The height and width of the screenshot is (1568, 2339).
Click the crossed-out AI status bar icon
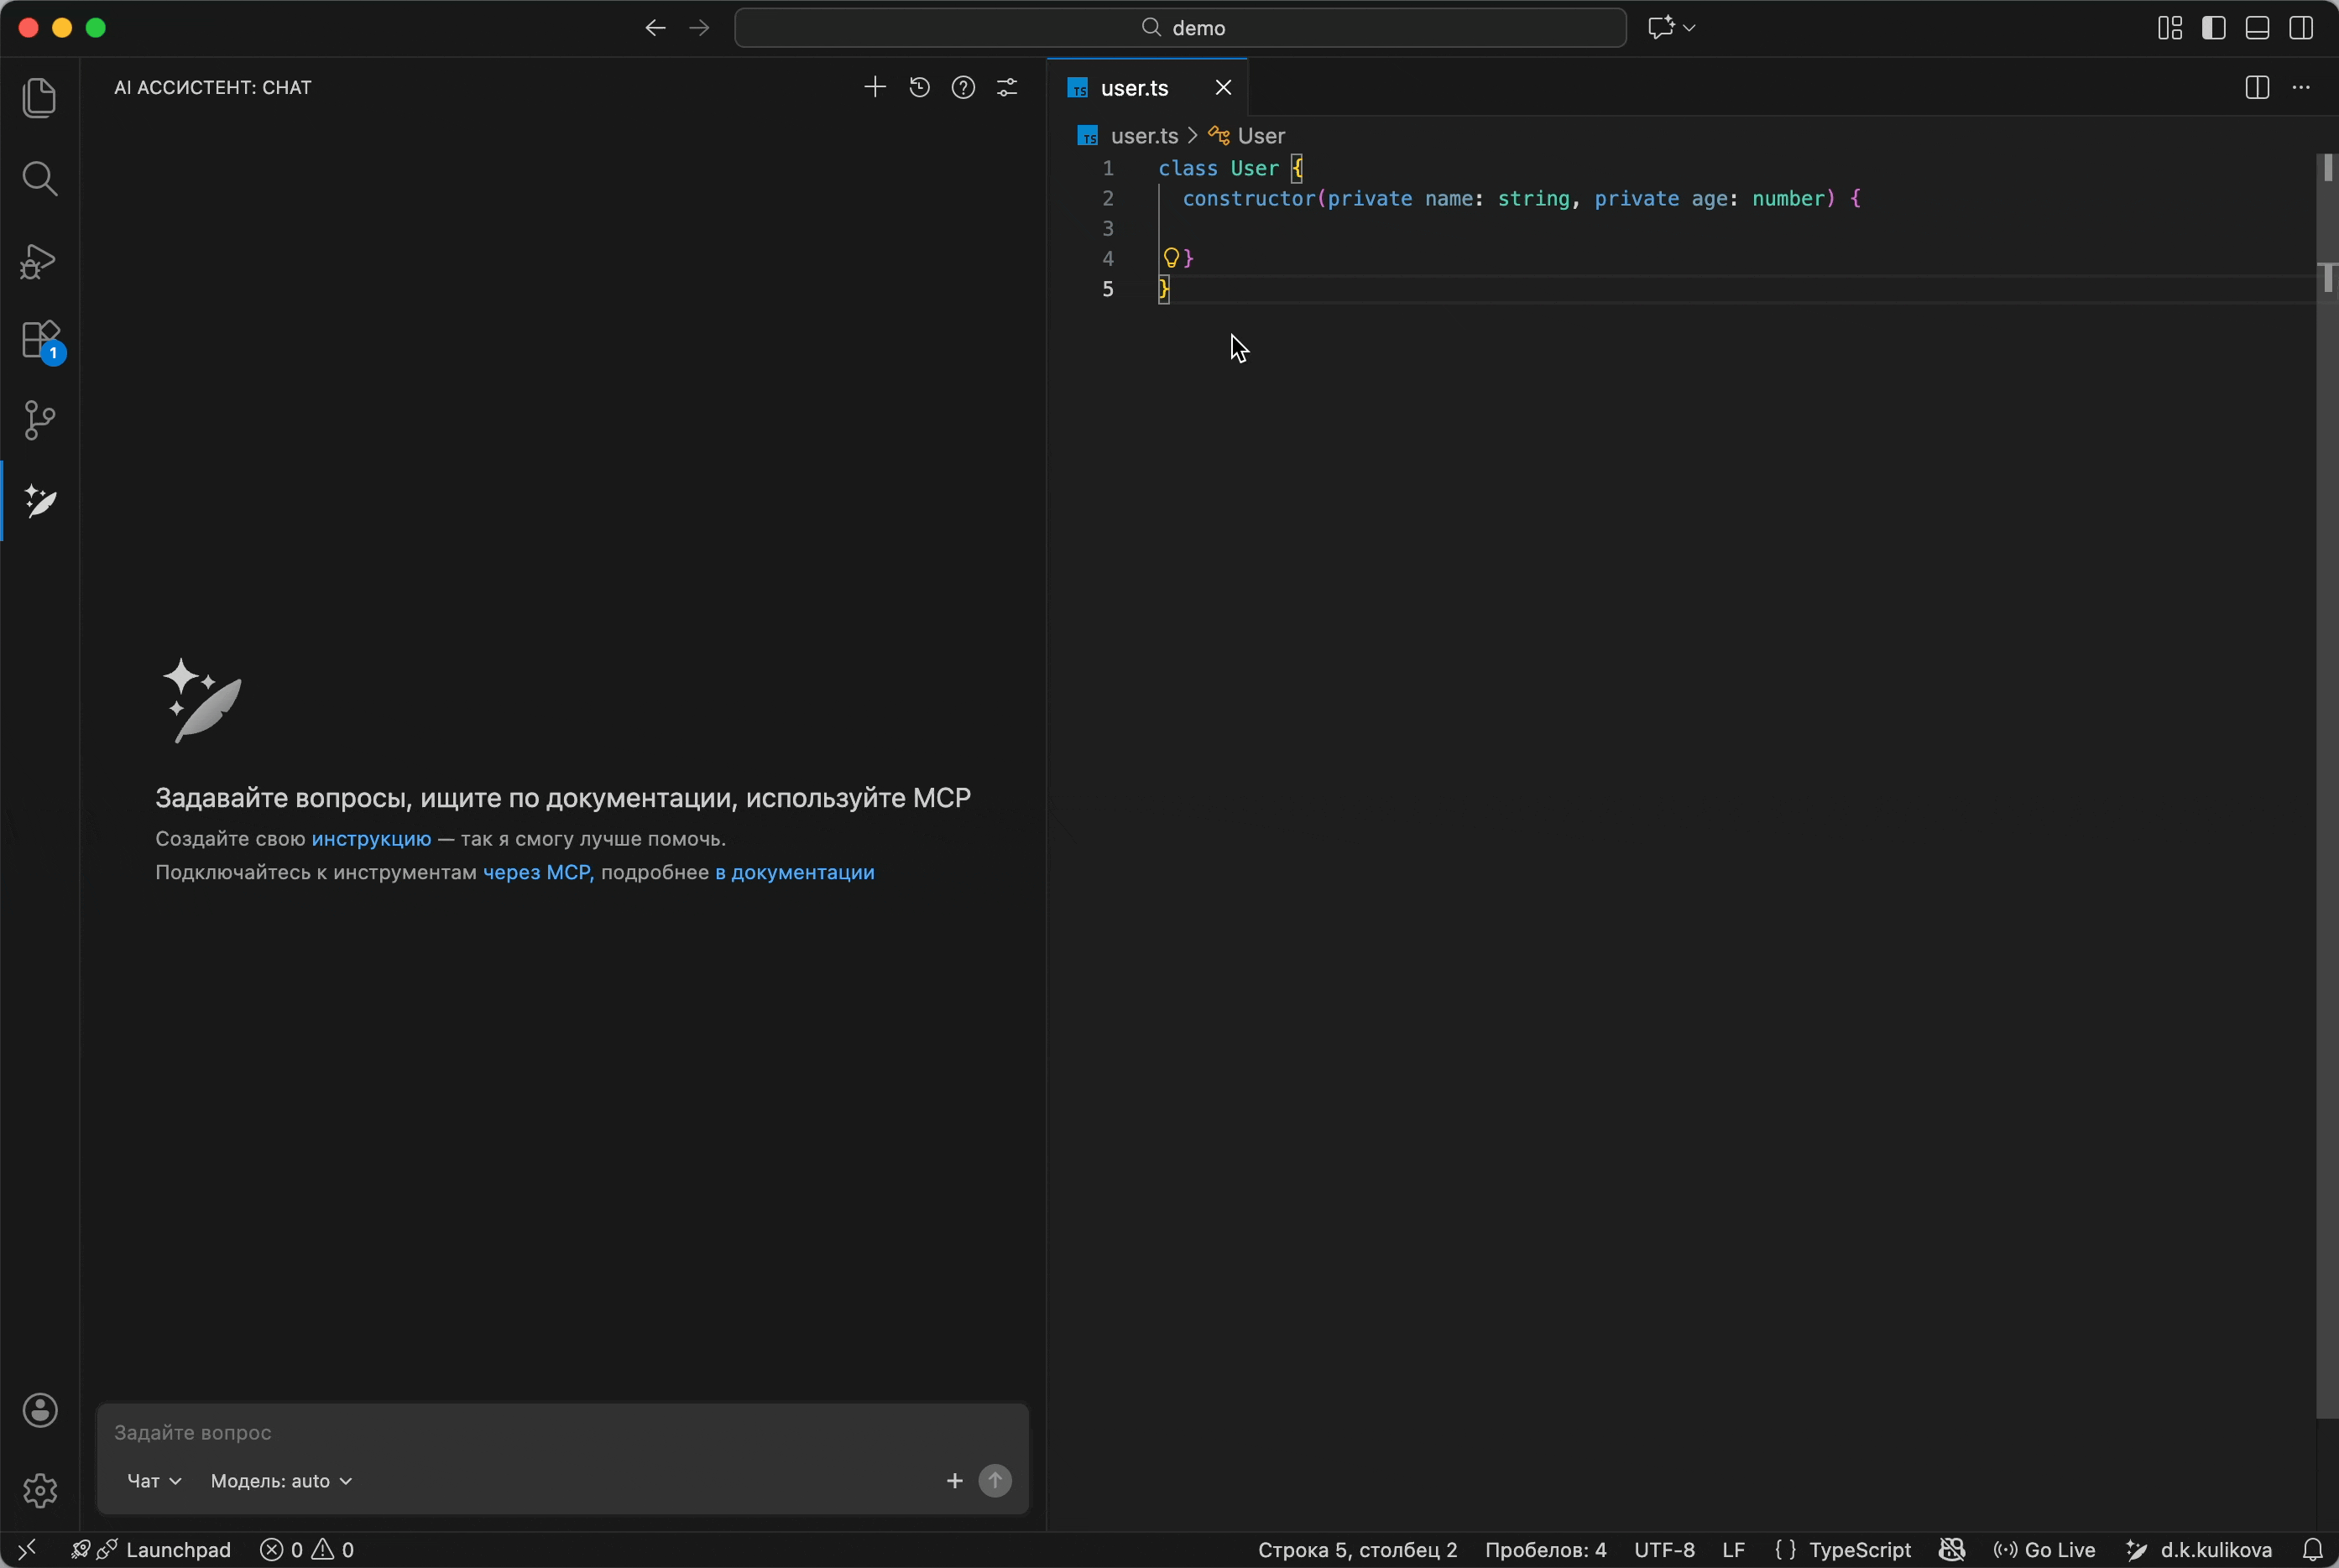coord(1952,1550)
